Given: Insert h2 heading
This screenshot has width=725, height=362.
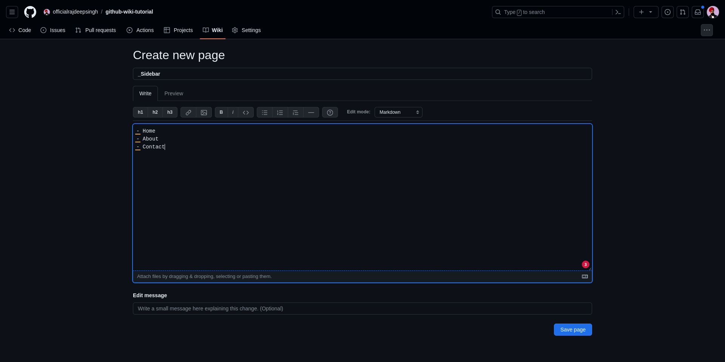Looking at the screenshot, I should coord(155,112).
